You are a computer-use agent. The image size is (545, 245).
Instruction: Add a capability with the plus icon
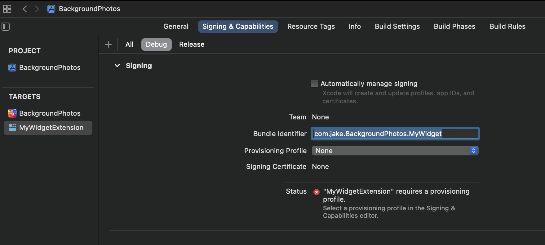point(108,45)
